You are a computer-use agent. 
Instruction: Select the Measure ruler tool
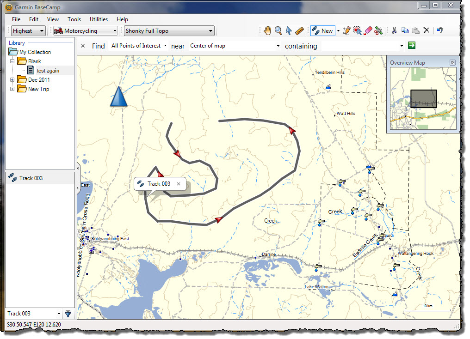tap(299, 30)
